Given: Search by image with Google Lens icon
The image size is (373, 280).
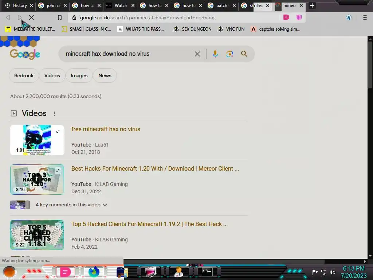Looking at the screenshot, I should 229,54.
